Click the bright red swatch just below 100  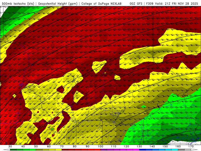click(97, 150)
